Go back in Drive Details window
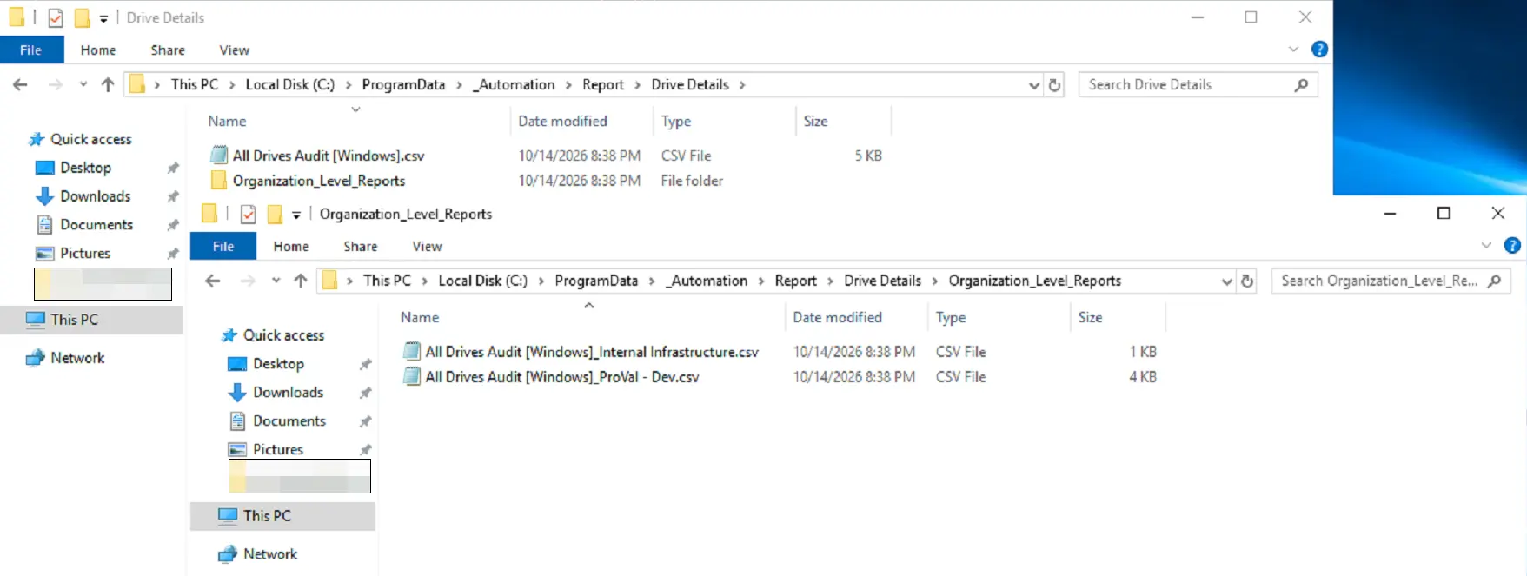 pos(20,84)
